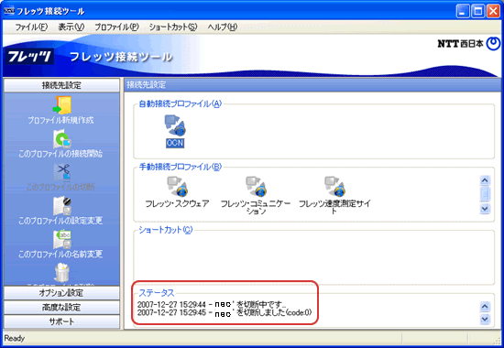Click the 手動接続プロファイル(B) group label
The width and height of the screenshot is (504, 348).
pos(181,167)
